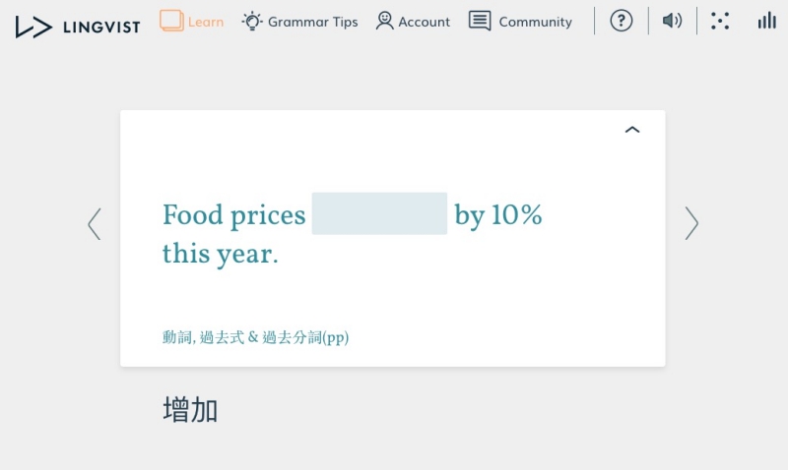Click the blank answer field
Image resolution: width=788 pixels, height=470 pixels.
pos(379,213)
